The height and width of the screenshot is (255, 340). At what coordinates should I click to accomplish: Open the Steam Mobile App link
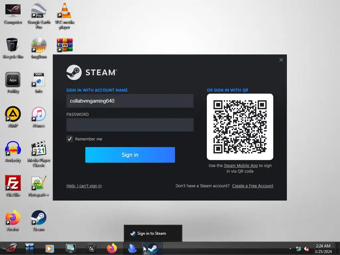pyautogui.click(x=241, y=166)
